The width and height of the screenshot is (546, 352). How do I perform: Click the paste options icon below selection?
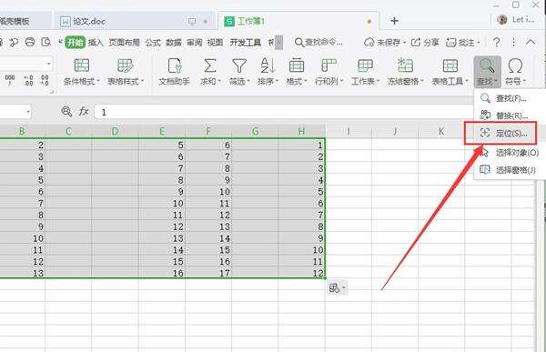(337, 288)
